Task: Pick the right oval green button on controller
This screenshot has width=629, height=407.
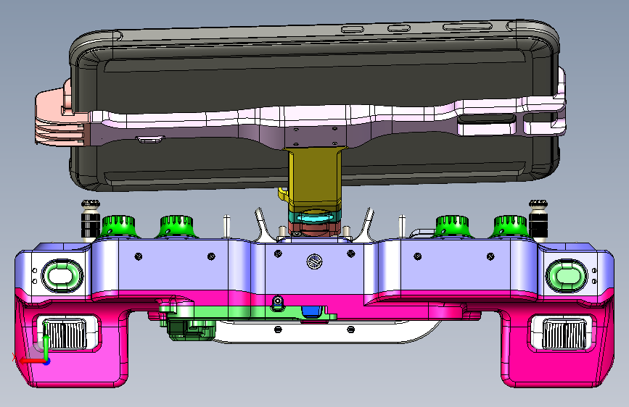Action: (566, 276)
